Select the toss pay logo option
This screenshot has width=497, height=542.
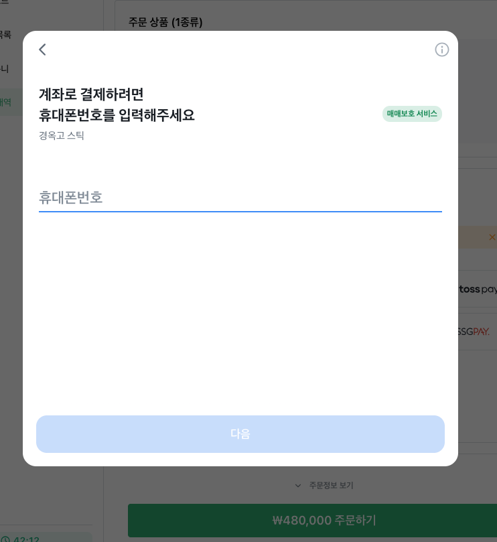[478, 289]
